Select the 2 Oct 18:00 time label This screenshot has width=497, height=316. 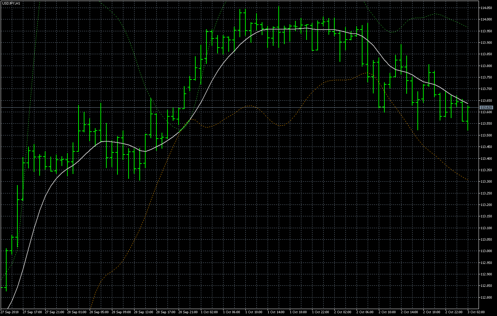[x=432, y=312]
